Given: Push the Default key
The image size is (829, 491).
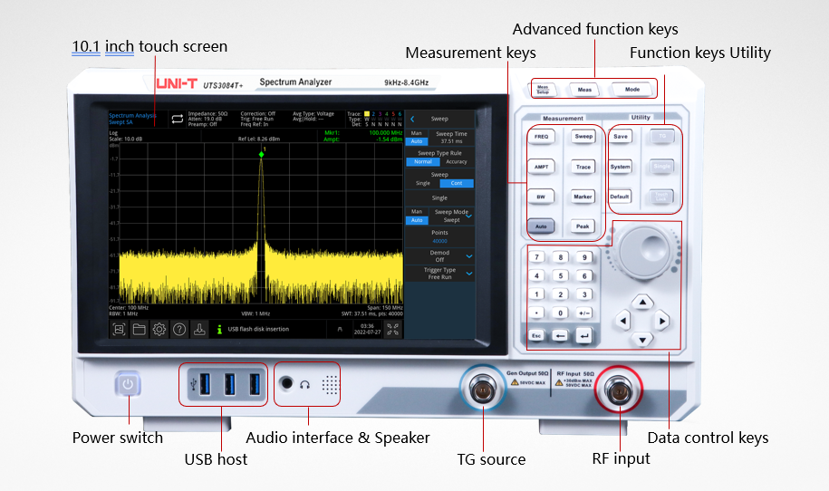Looking at the screenshot, I should (x=620, y=197).
